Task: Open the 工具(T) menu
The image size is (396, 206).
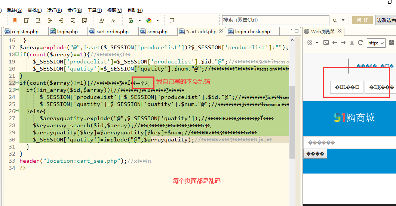Action: click(x=95, y=10)
